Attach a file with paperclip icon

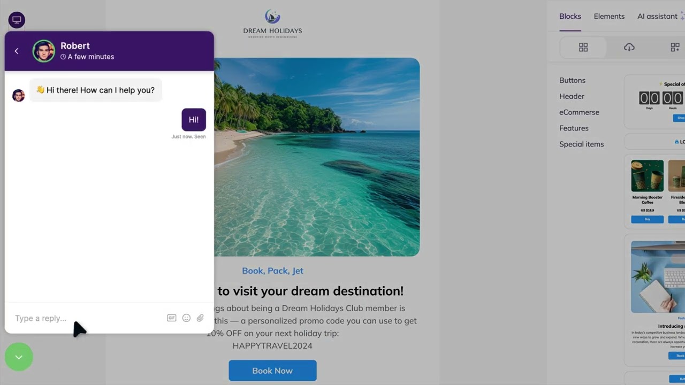click(x=200, y=318)
